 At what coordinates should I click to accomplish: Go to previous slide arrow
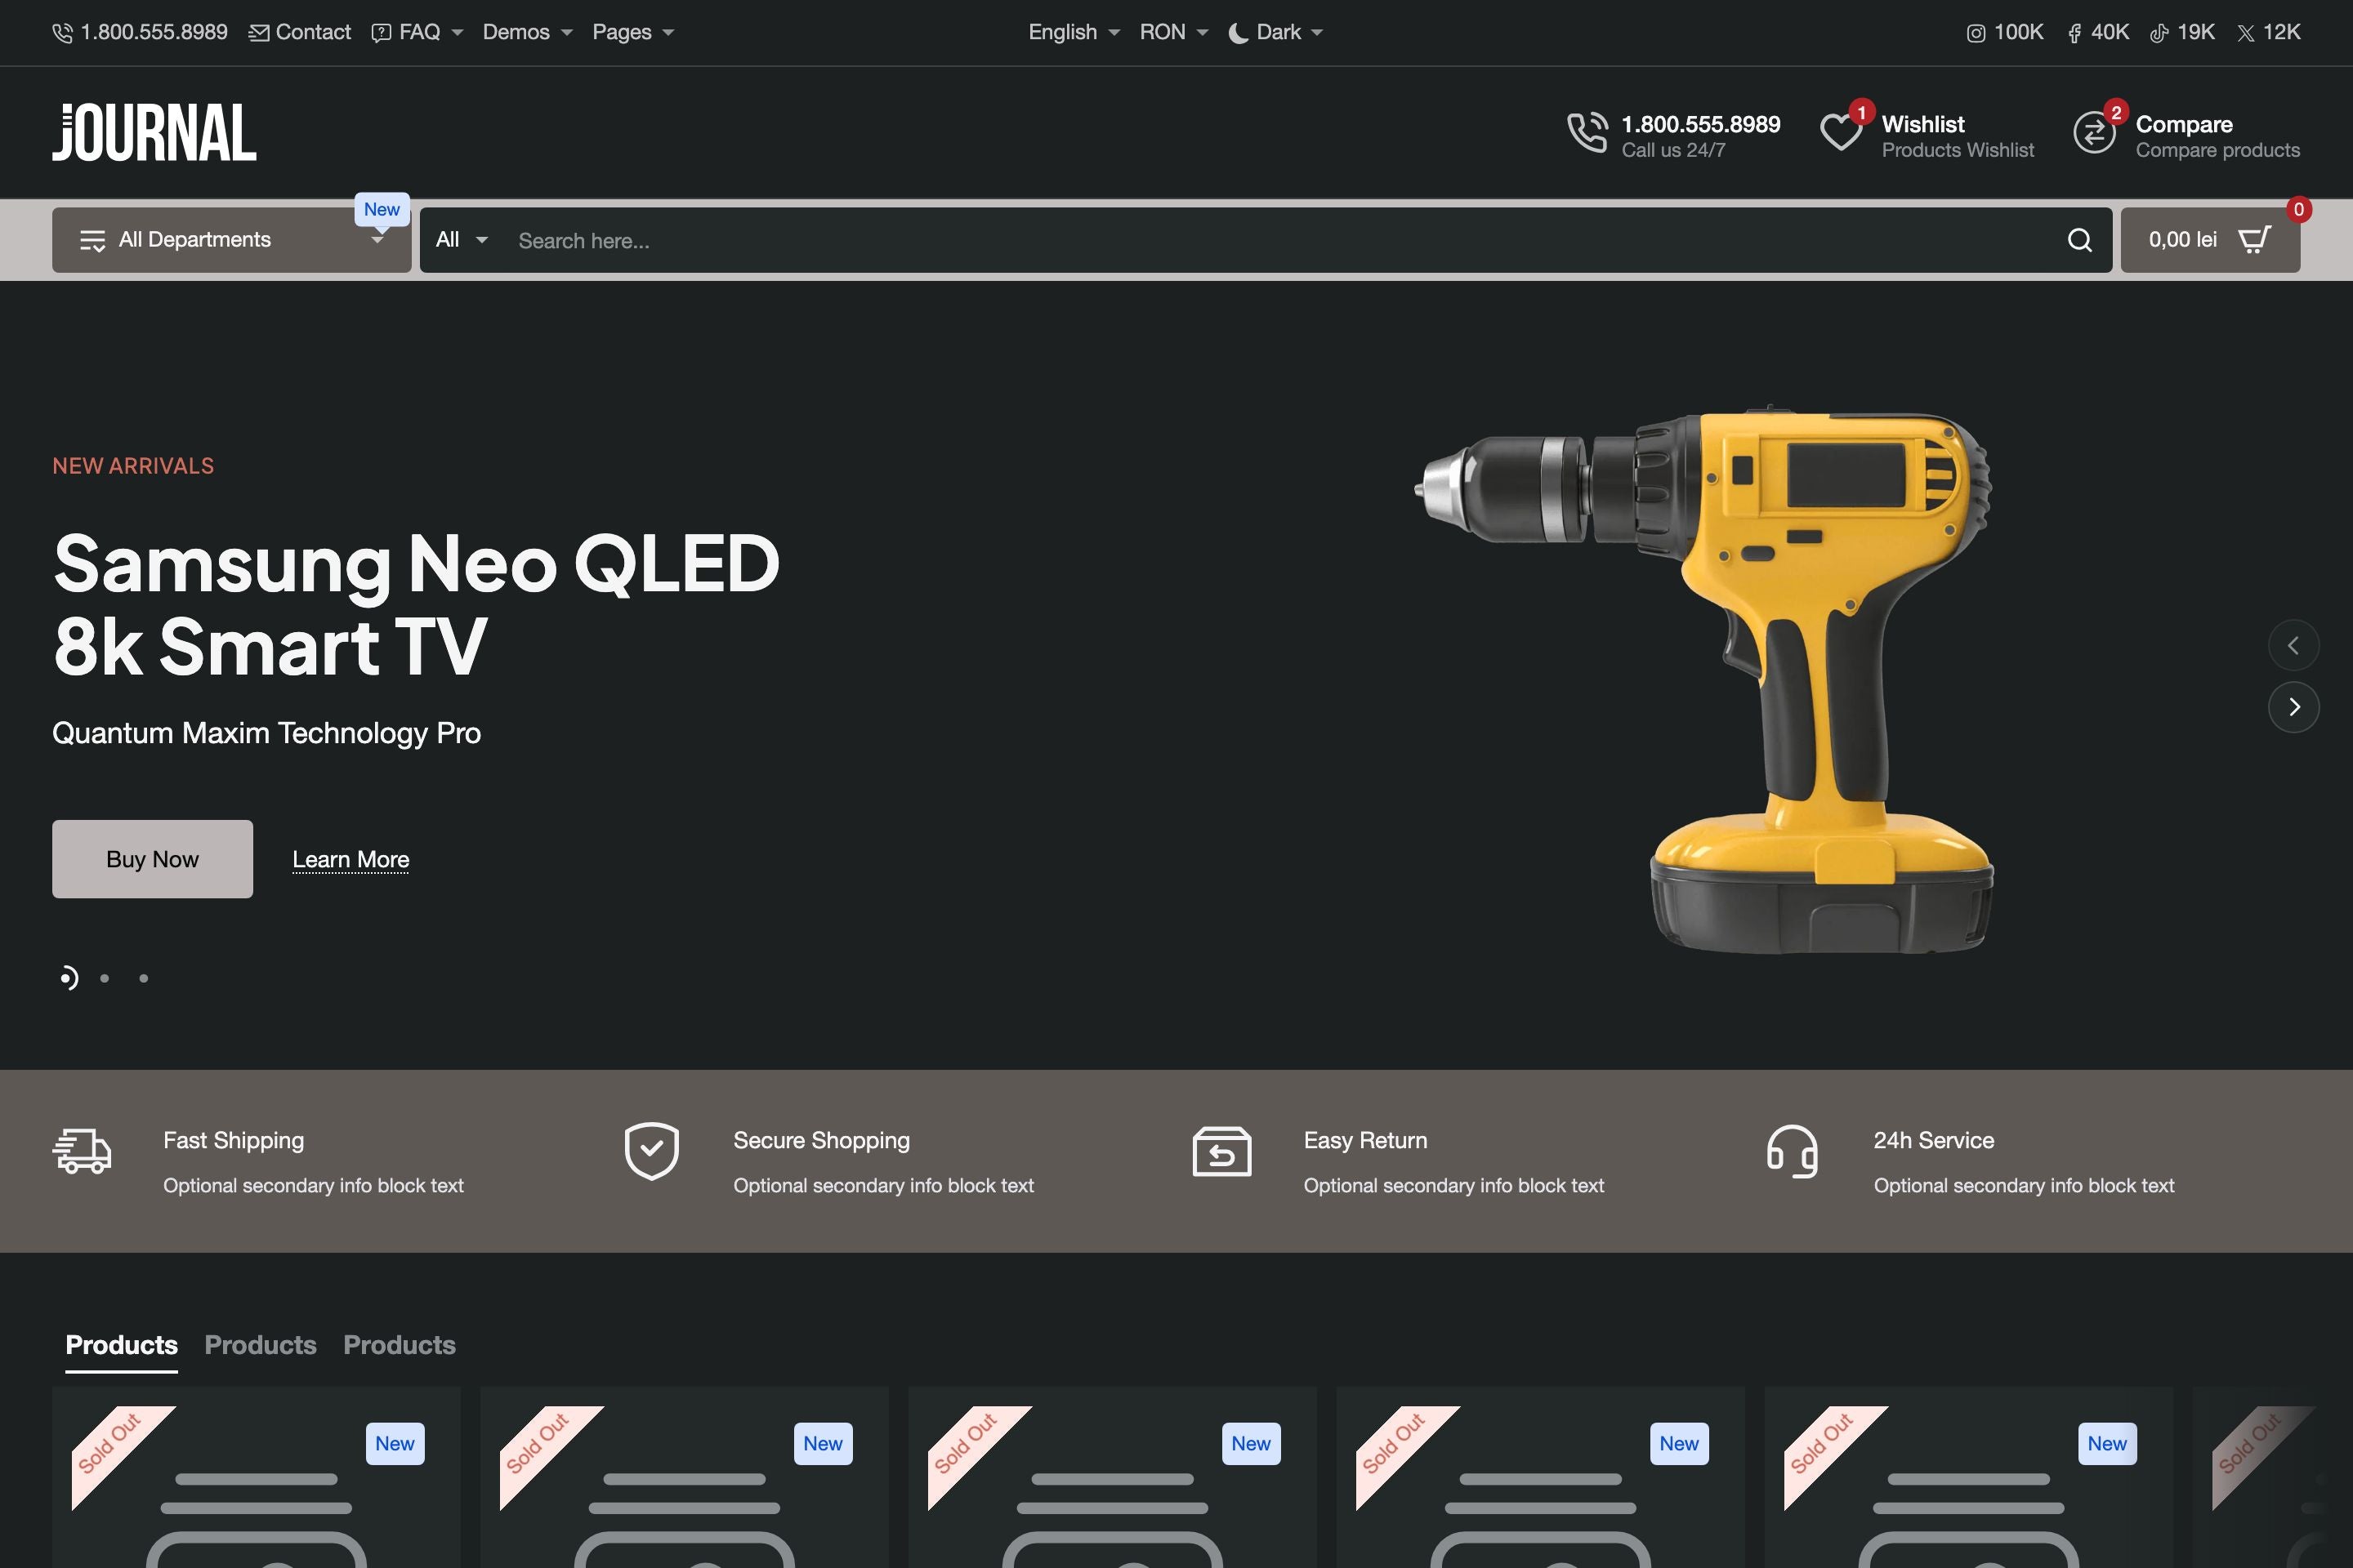point(2293,645)
